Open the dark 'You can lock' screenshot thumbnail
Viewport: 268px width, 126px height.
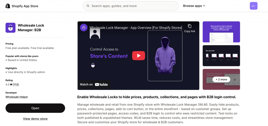(x=221, y=56)
